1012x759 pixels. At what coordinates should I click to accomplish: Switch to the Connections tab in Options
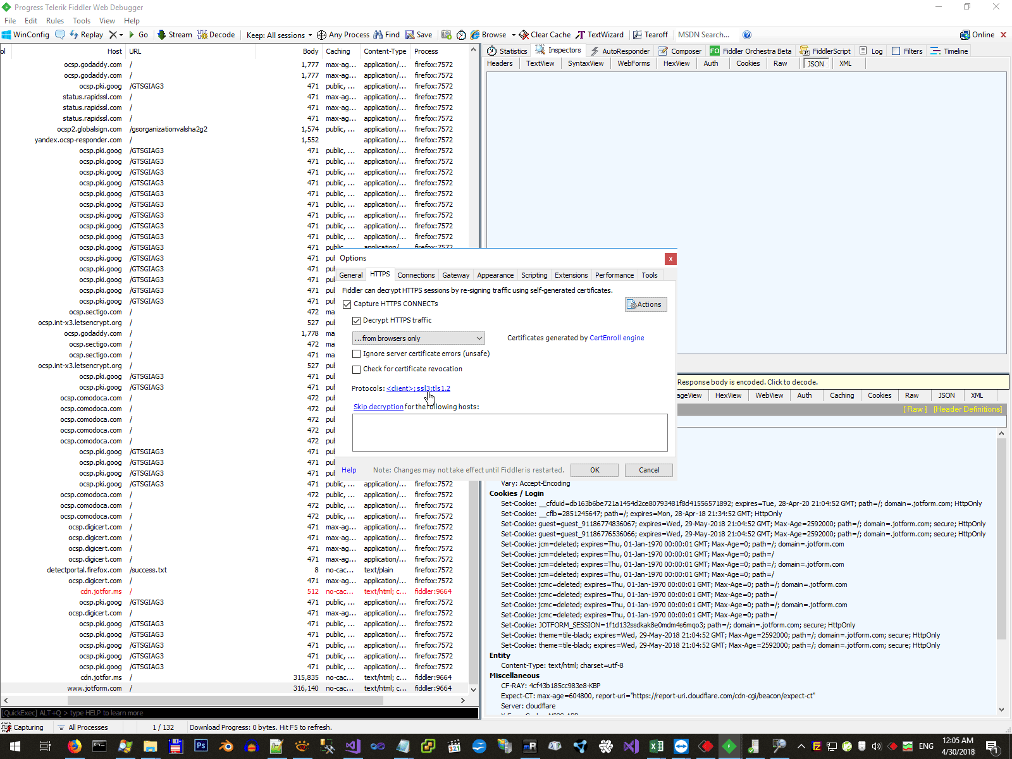click(416, 275)
